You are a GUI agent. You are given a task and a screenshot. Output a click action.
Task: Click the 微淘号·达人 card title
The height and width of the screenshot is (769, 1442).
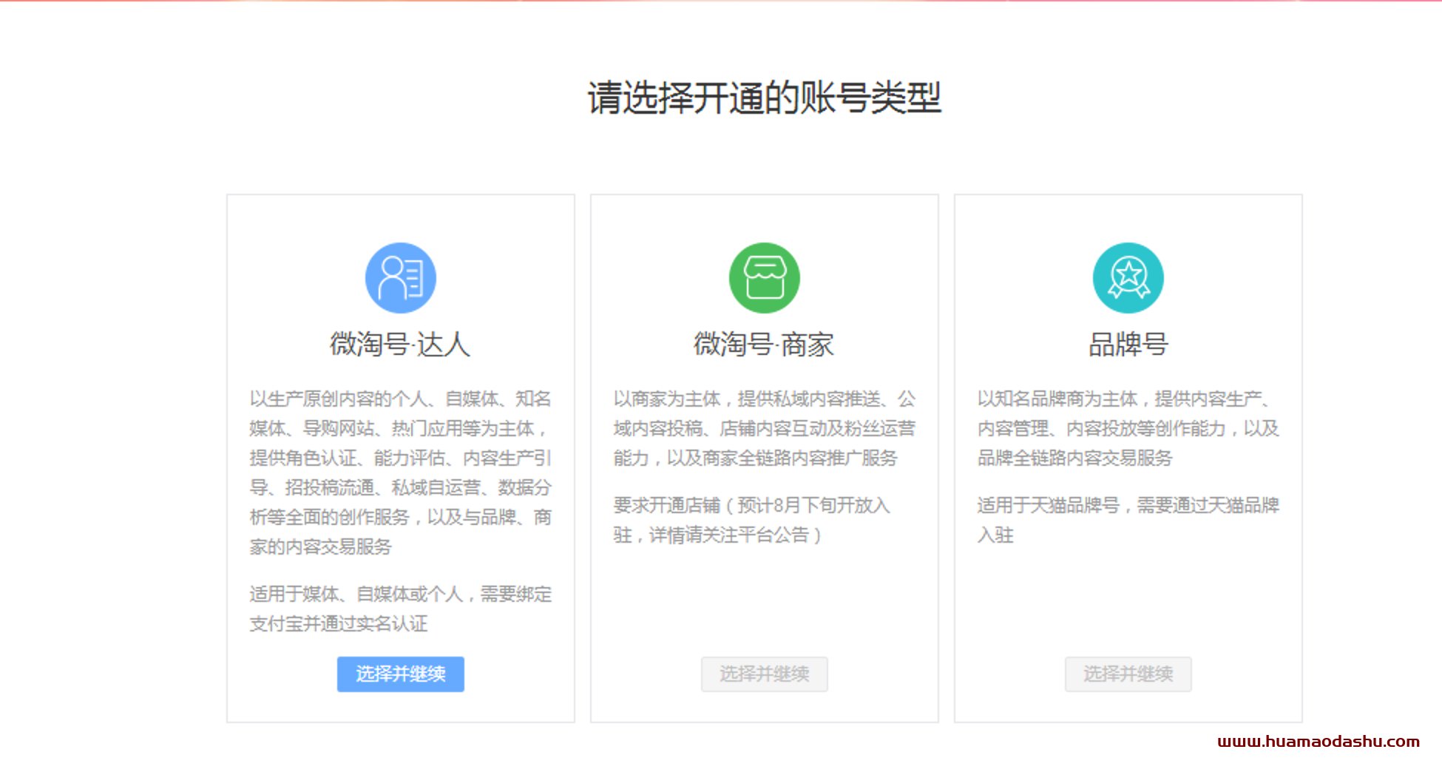click(400, 345)
